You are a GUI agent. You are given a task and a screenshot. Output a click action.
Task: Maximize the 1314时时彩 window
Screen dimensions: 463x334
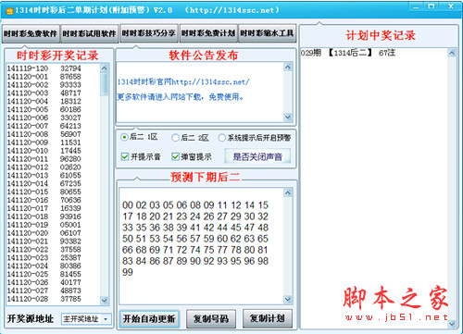(x=432, y=6)
